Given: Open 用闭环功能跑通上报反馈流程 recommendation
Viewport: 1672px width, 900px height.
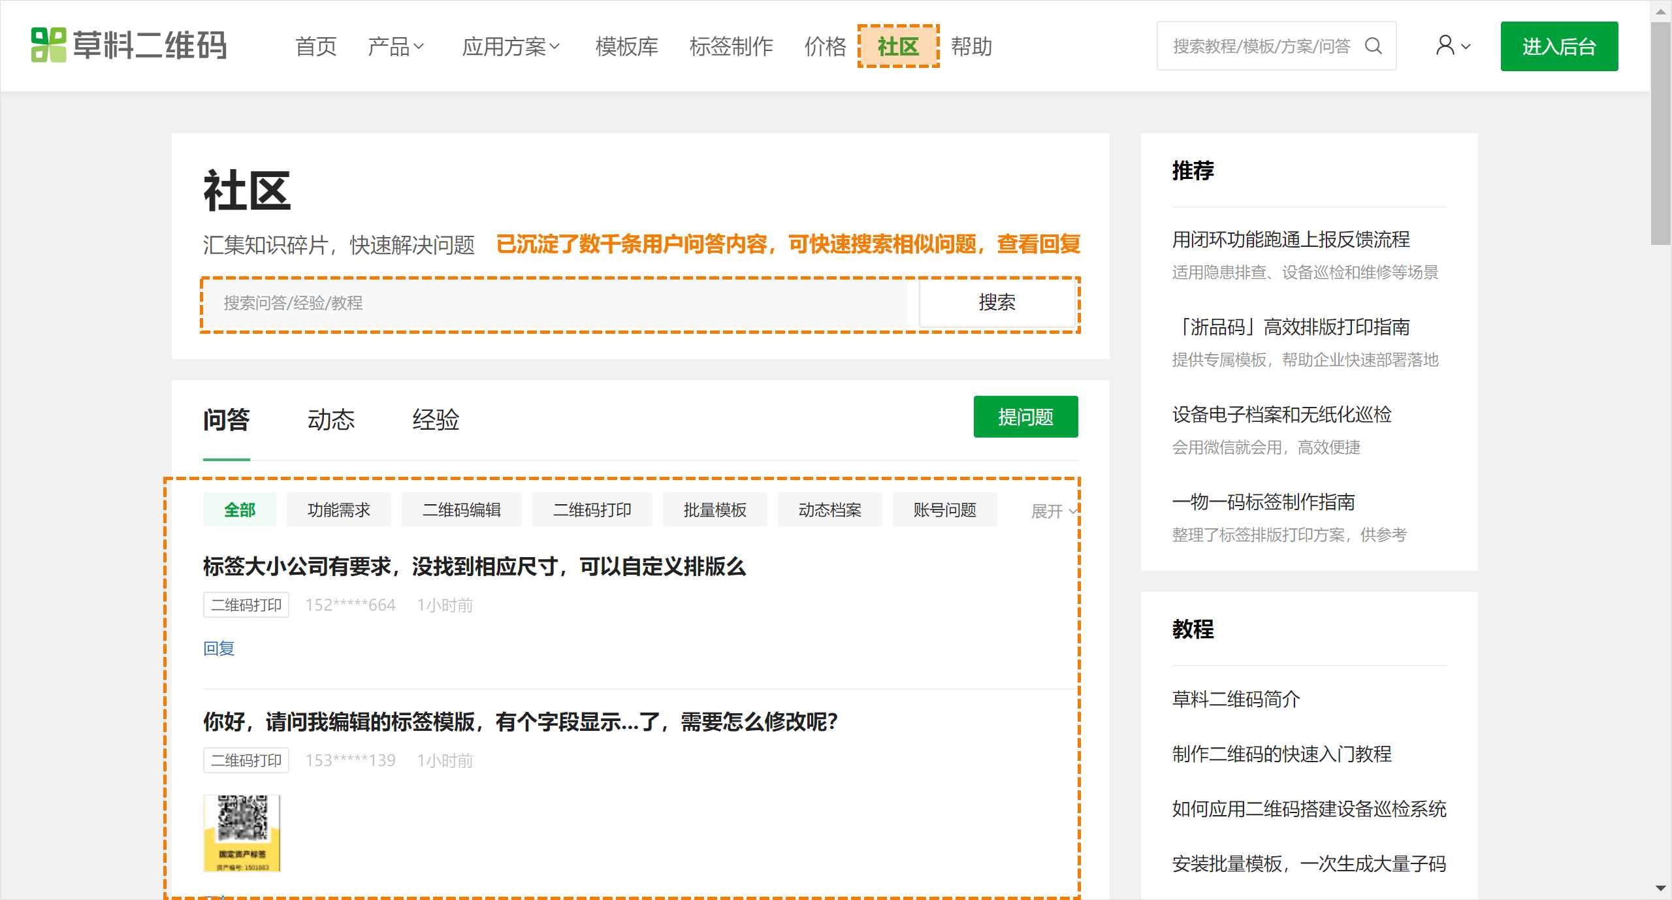Looking at the screenshot, I should (1291, 240).
